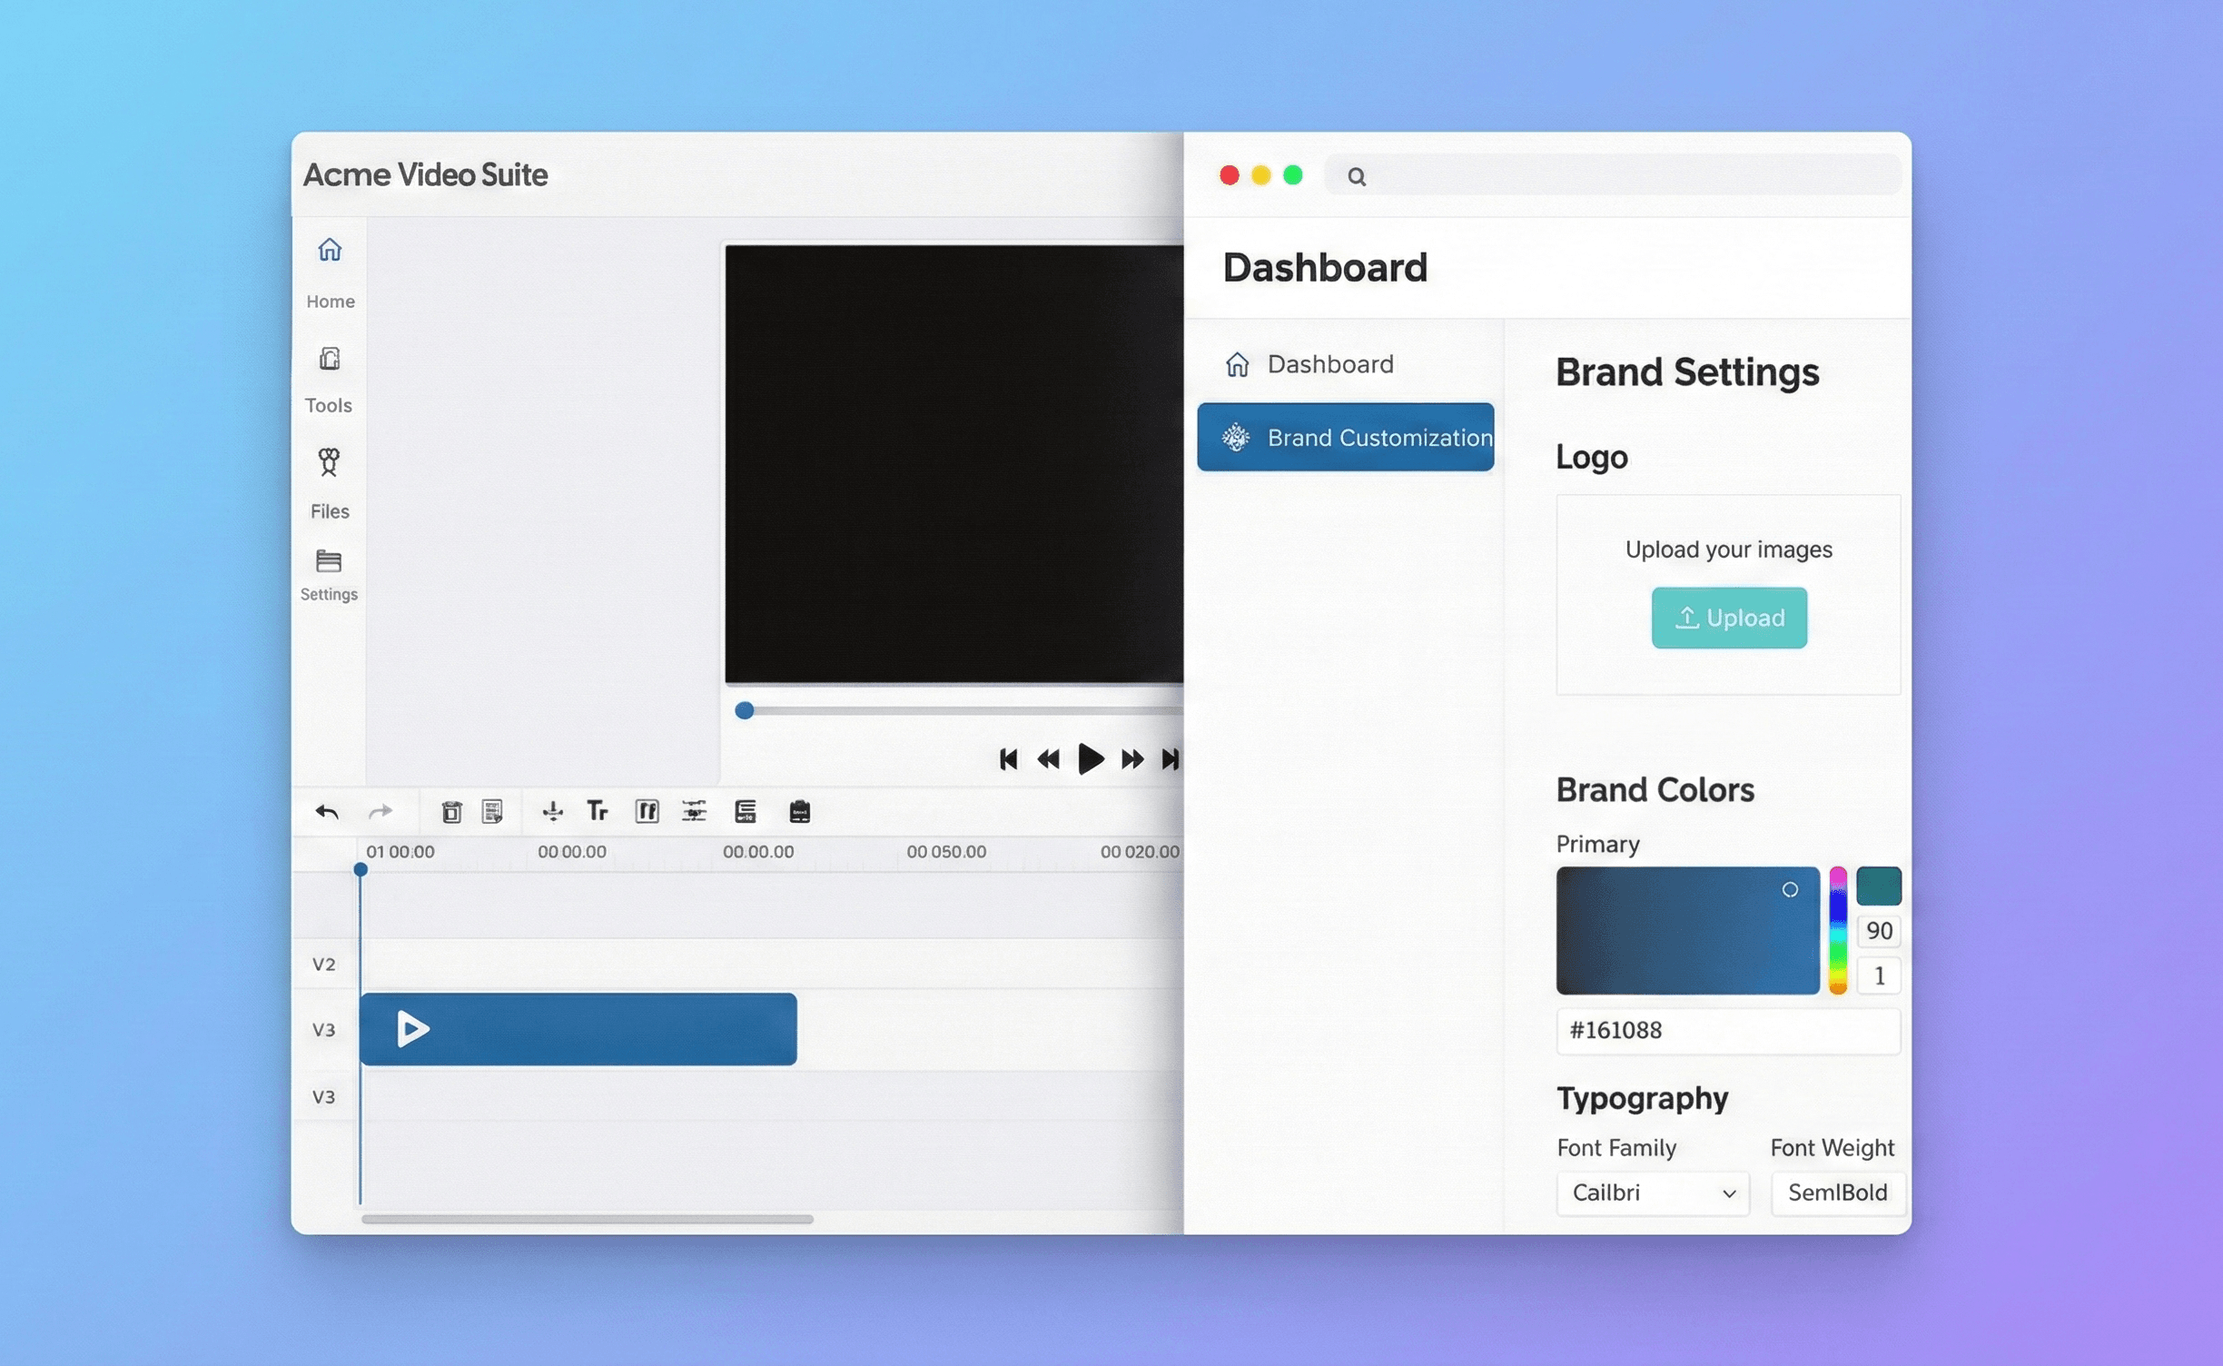Open the Settings sidebar icon

point(329,561)
